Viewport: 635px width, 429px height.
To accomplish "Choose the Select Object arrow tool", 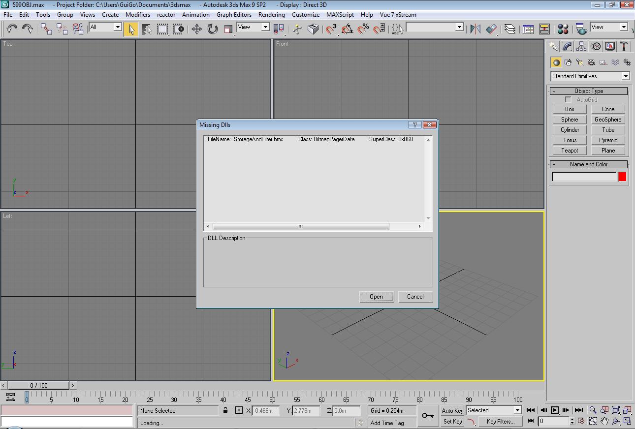I will (x=131, y=29).
